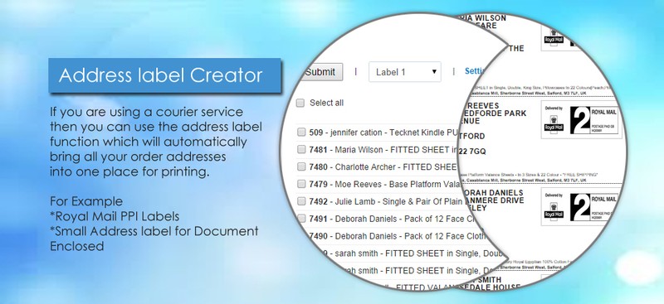Toggle checkbox for order 7491 Deborah Daniels
Screen dimensions: 664x304
301,219
